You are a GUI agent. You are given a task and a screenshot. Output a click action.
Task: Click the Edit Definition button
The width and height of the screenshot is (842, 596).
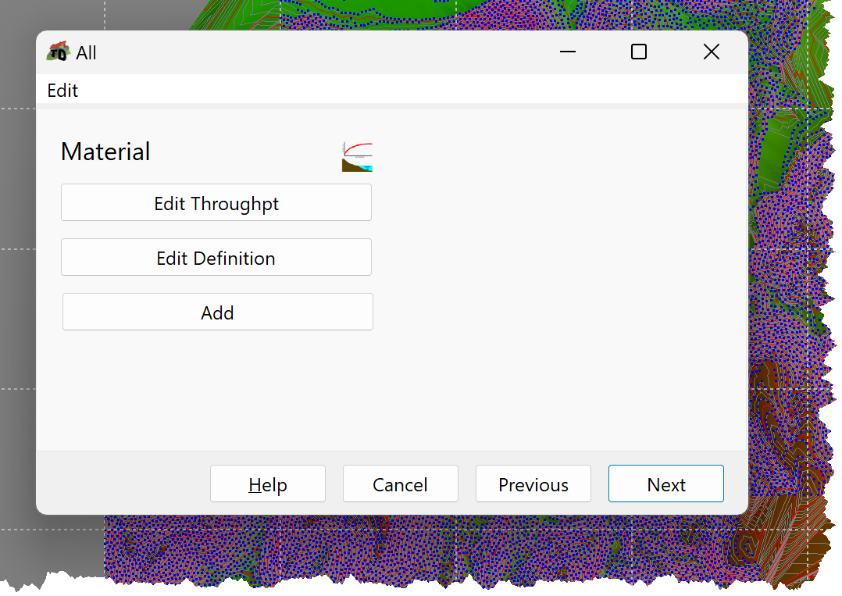pos(216,257)
